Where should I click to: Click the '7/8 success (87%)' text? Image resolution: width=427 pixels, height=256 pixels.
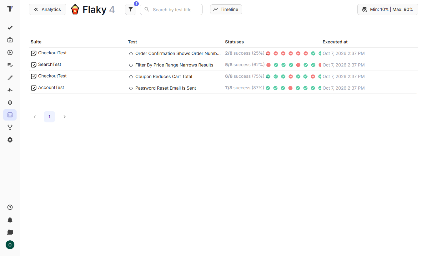click(x=245, y=88)
